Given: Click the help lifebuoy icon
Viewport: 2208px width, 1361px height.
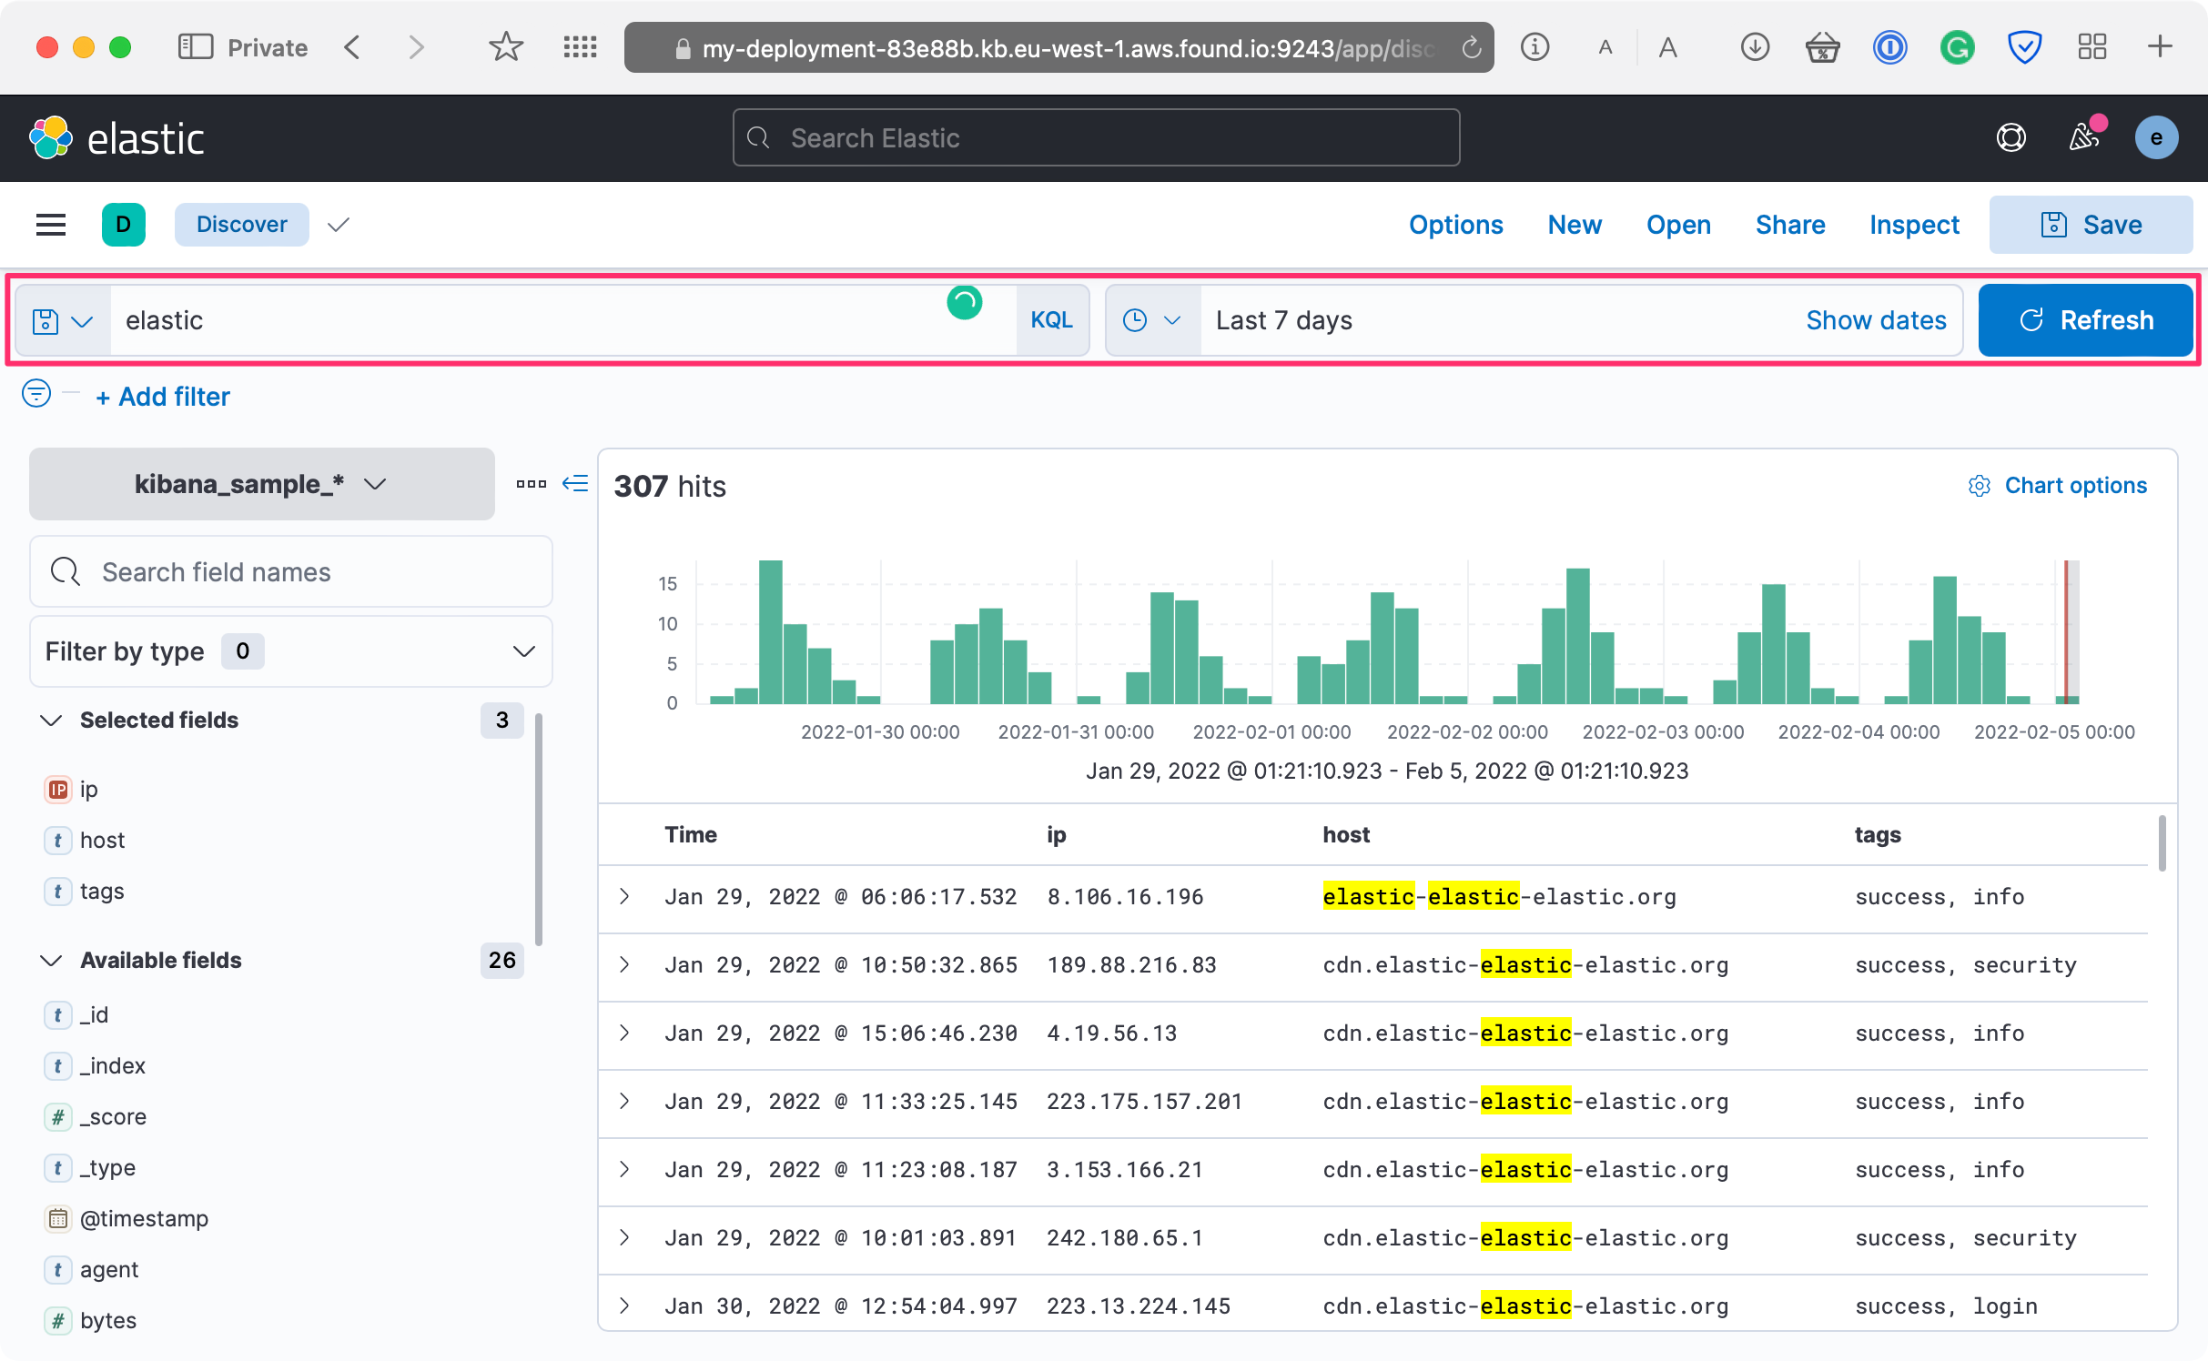Looking at the screenshot, I should point(2010,138).
